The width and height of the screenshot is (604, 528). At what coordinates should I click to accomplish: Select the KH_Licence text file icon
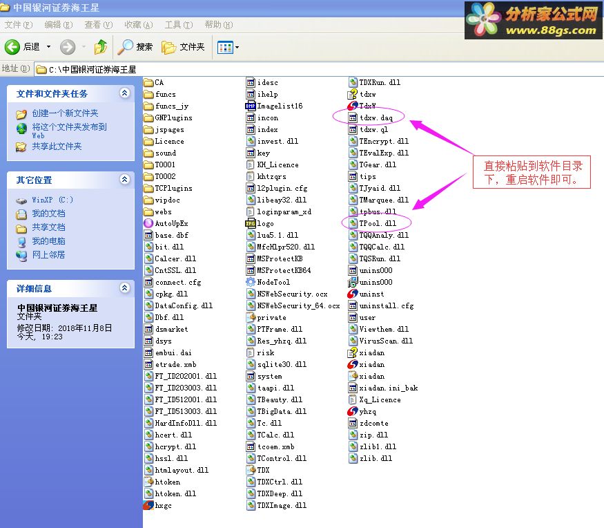point(251,164)
